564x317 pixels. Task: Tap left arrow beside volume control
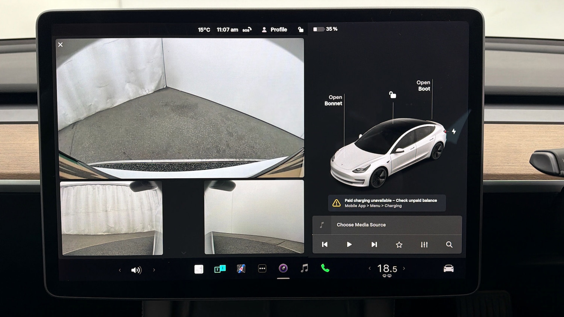120,270
